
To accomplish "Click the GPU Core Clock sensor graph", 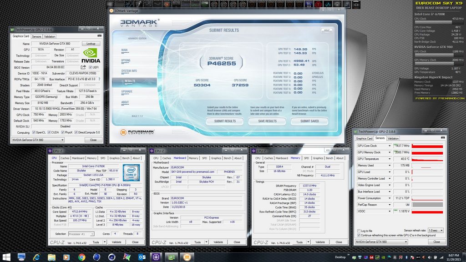I will pos(427,146).
